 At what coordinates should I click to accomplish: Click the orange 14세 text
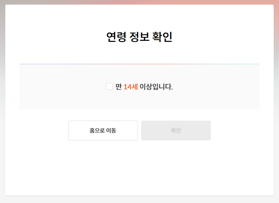tap(131, 87)
